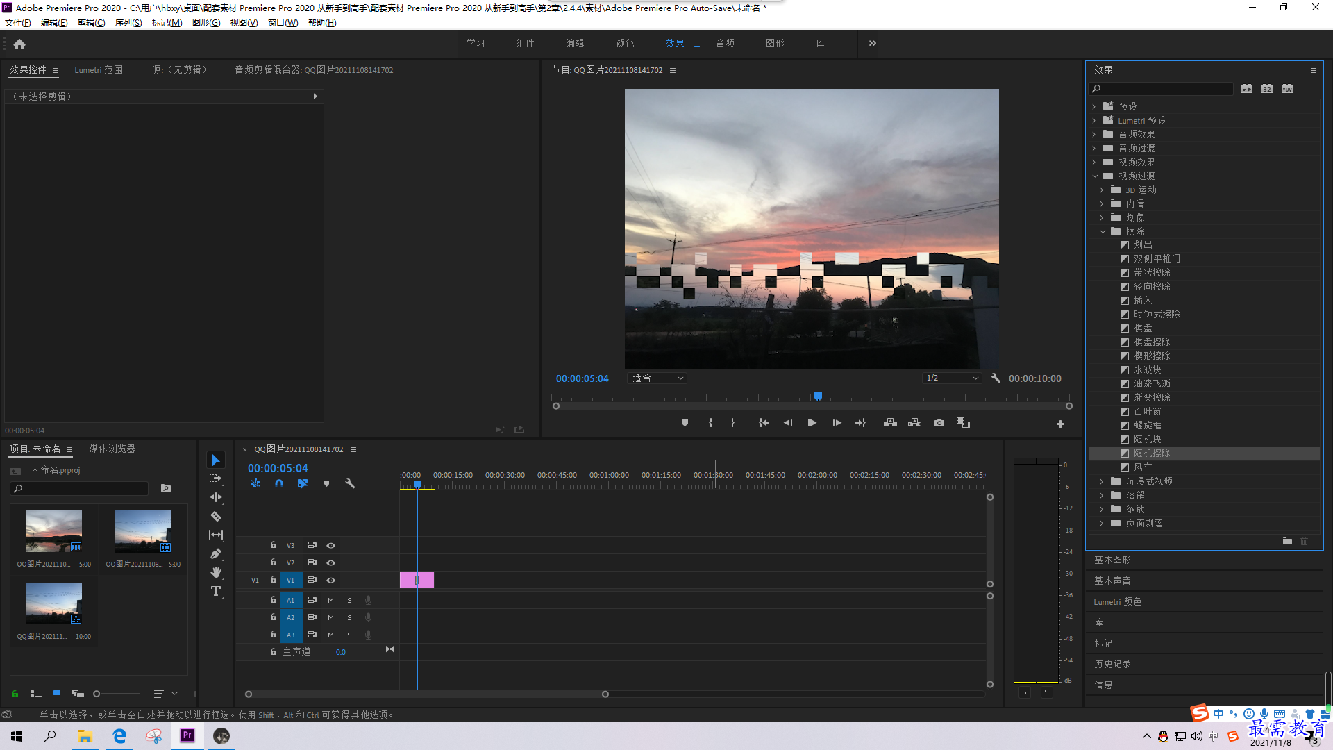The height and width of the screenshot is (750, 1333).
Task: Open the program monitor button editor plus
Action: pos(1060,424)
